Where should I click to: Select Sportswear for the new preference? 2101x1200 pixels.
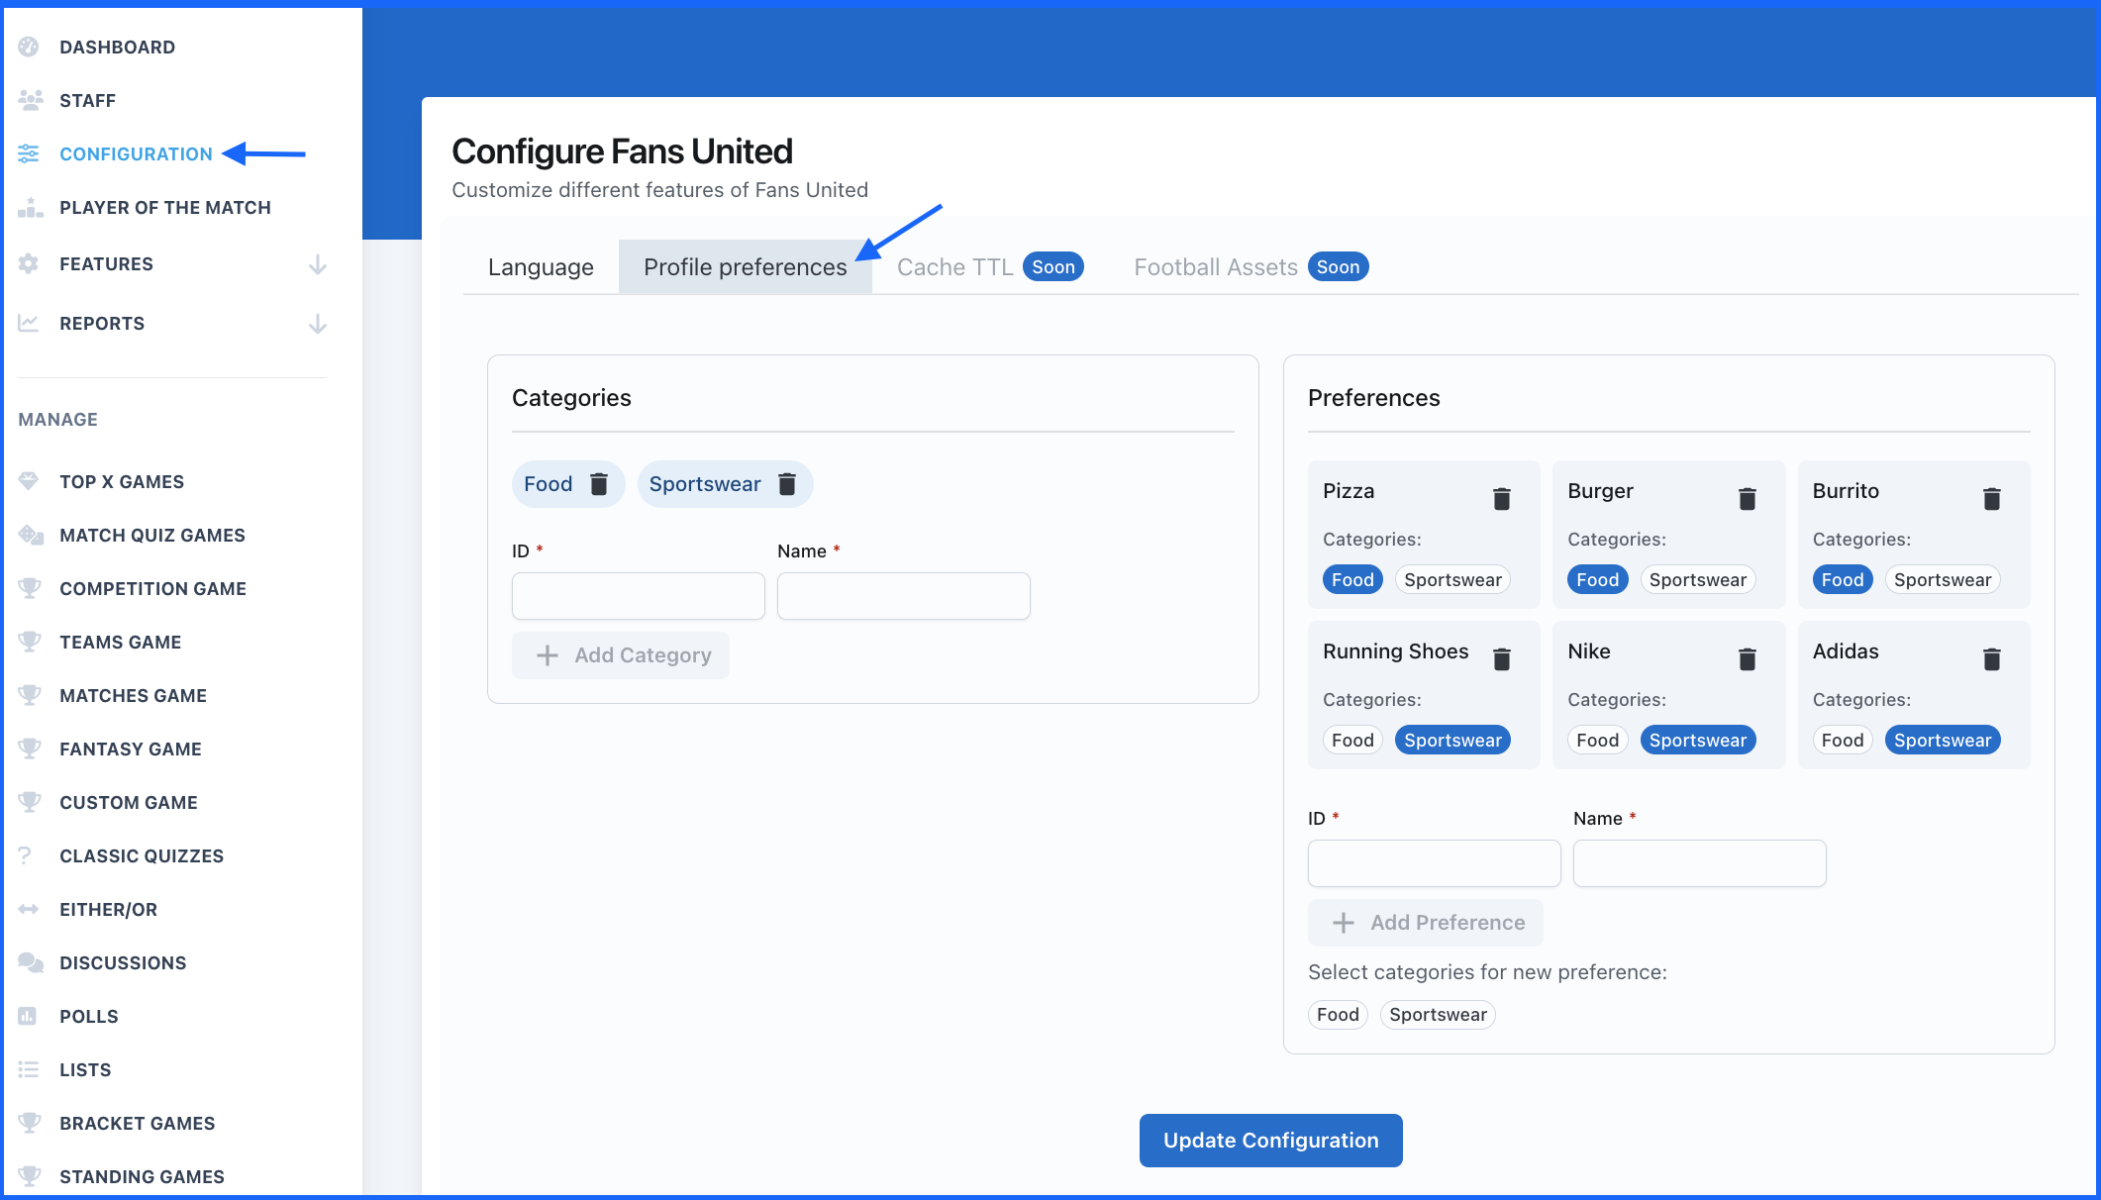tap(1438, 1014)
